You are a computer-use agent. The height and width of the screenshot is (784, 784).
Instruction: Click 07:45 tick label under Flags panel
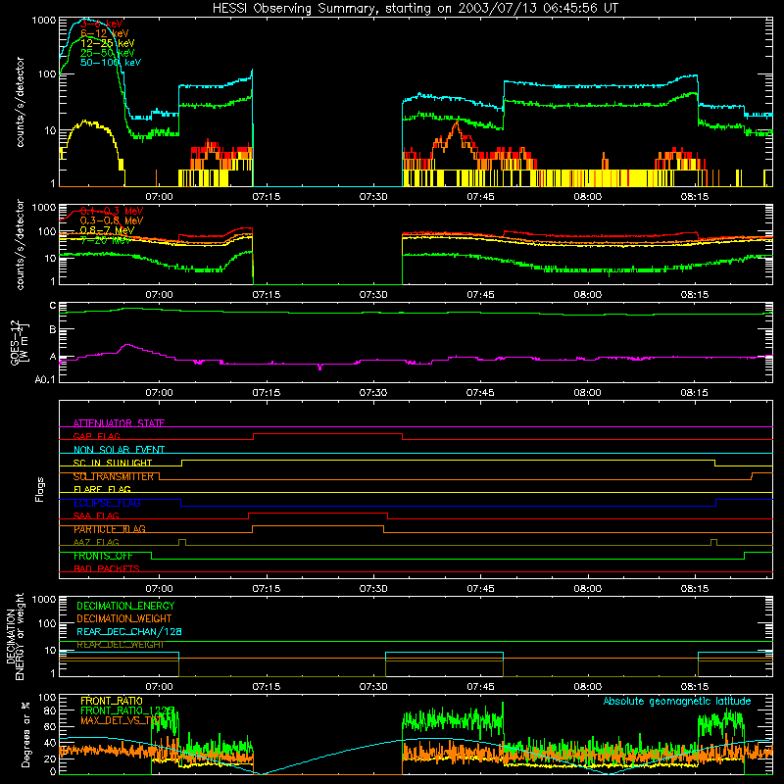(480, 589)
